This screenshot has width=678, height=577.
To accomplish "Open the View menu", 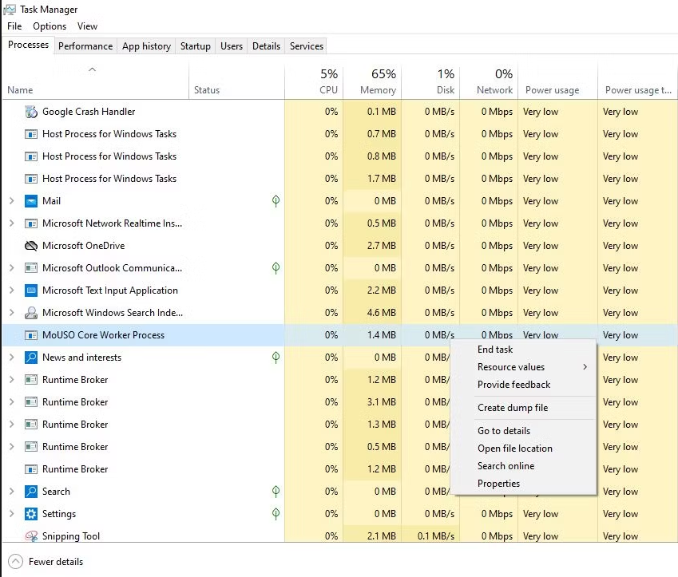I will (x=87, y=26).
